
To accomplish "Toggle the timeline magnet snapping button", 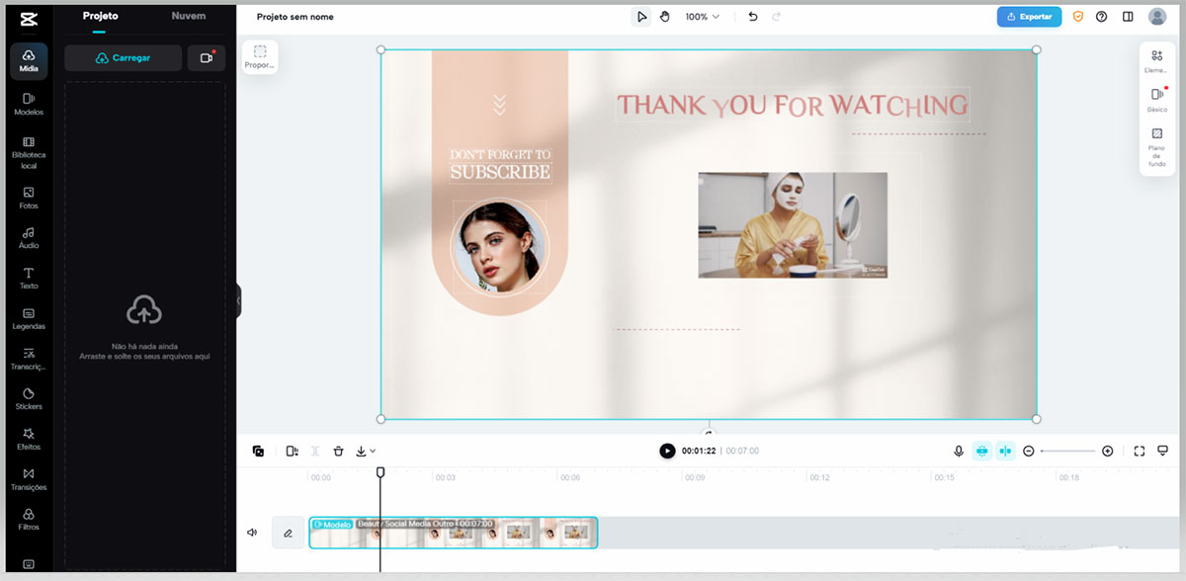I will (x=982, y=451).
